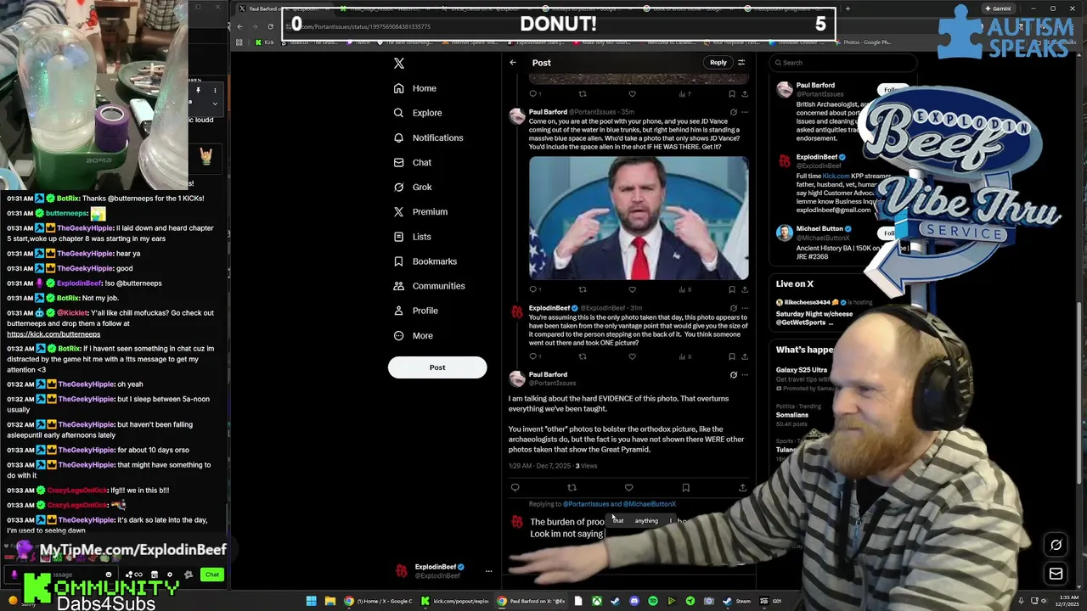1087x611 pixels.
Task: Click the X logo above Home
Action: [x=399, y=63]
